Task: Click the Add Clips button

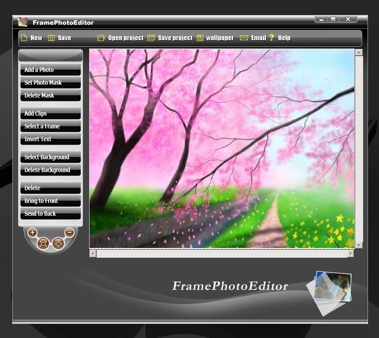Action: pyautogui.click(x=50, y=113)
